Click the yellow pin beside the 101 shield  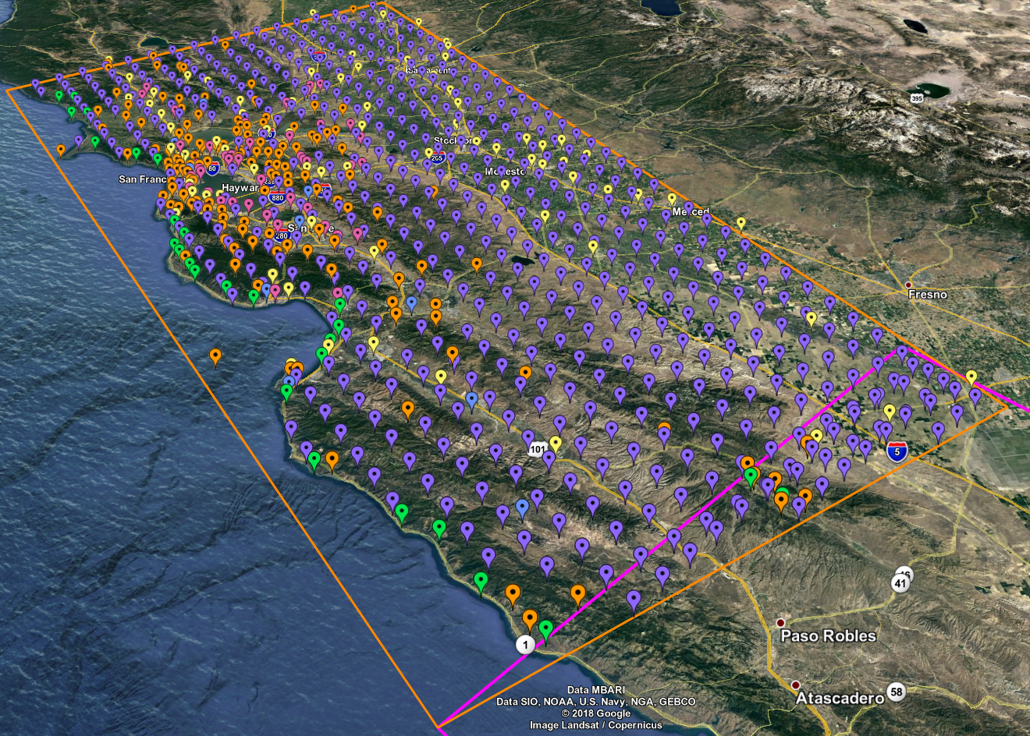click(556, 443)
